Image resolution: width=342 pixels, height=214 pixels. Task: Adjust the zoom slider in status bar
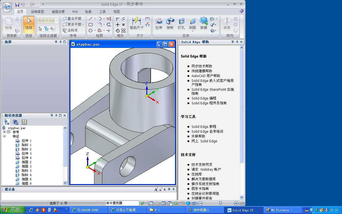(220, 203)
